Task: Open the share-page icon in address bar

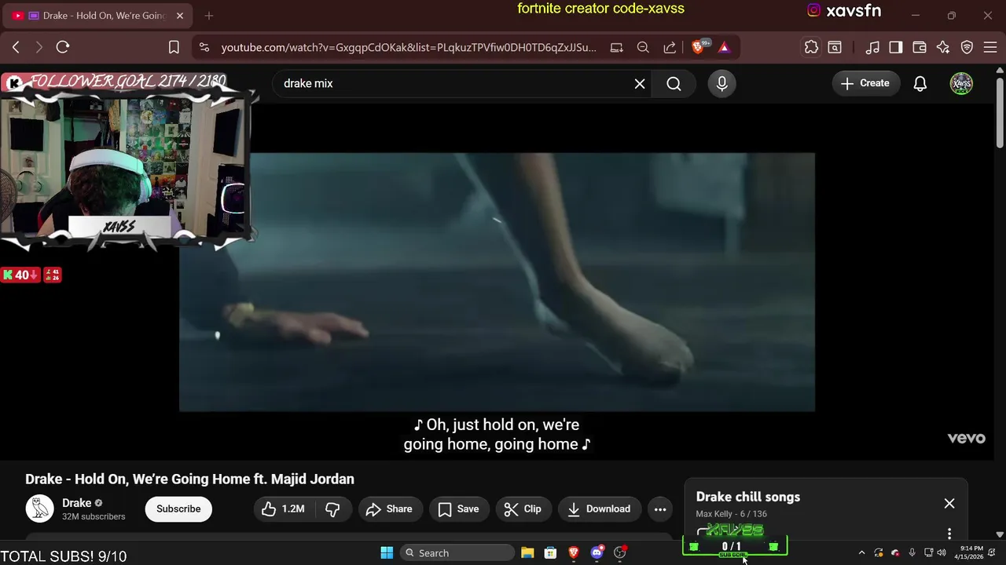Action: click(x=670, y=47)
